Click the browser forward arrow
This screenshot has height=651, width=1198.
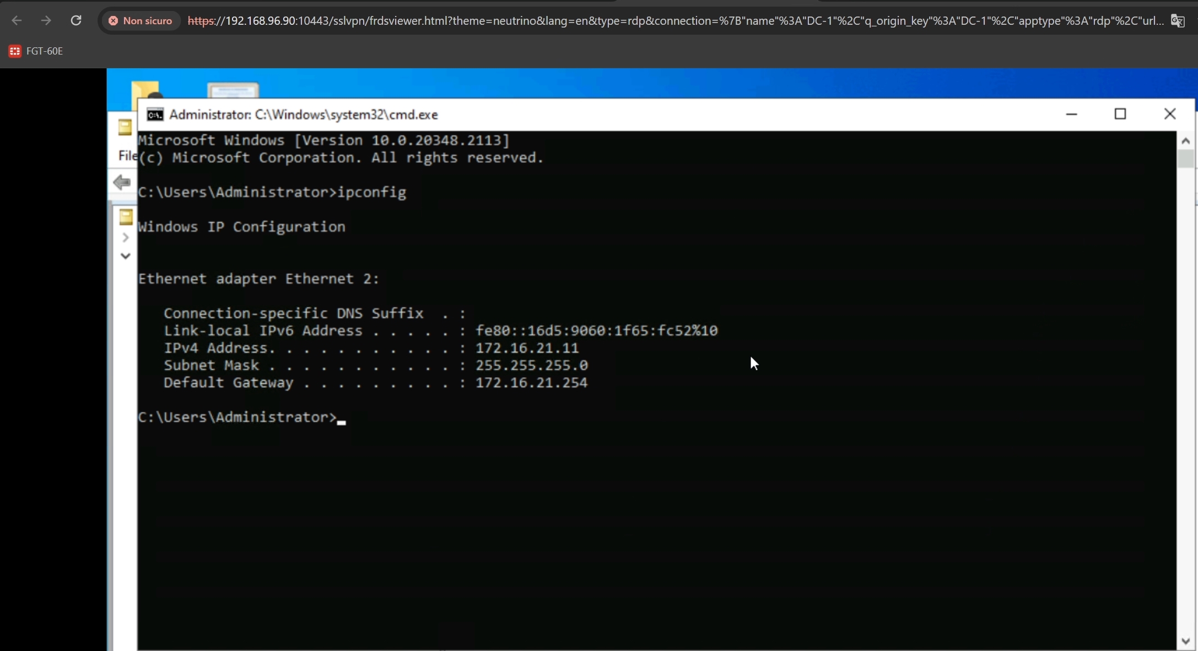[x=46, y=20]
